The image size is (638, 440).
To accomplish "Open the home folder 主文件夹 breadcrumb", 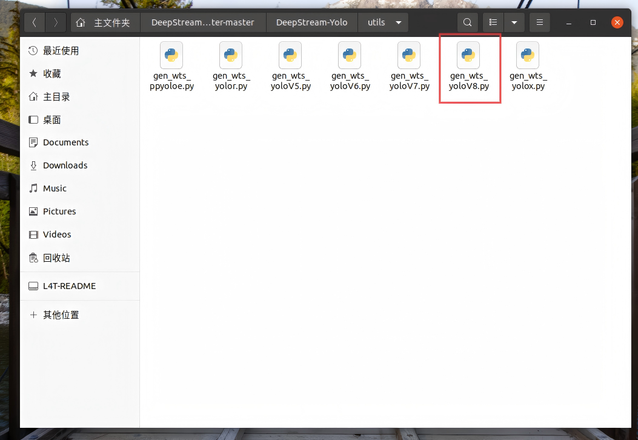I will pos(105,22).
